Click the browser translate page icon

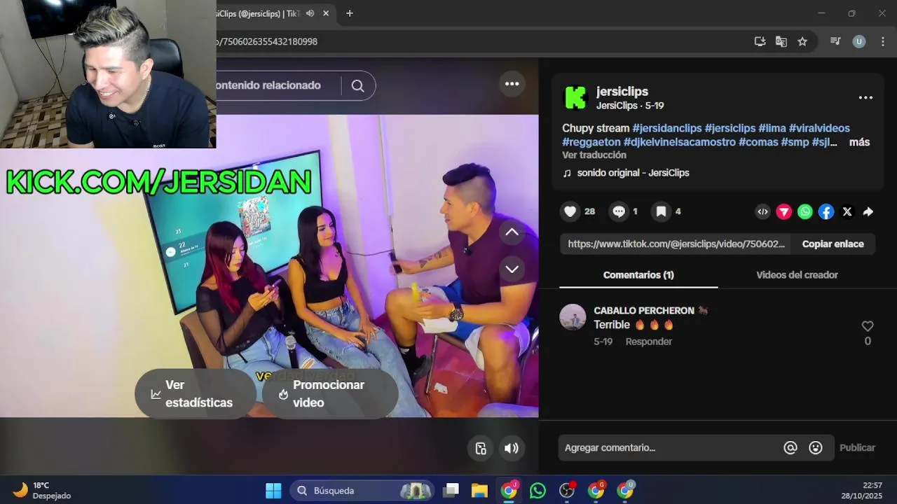click(x=781, y=41)
